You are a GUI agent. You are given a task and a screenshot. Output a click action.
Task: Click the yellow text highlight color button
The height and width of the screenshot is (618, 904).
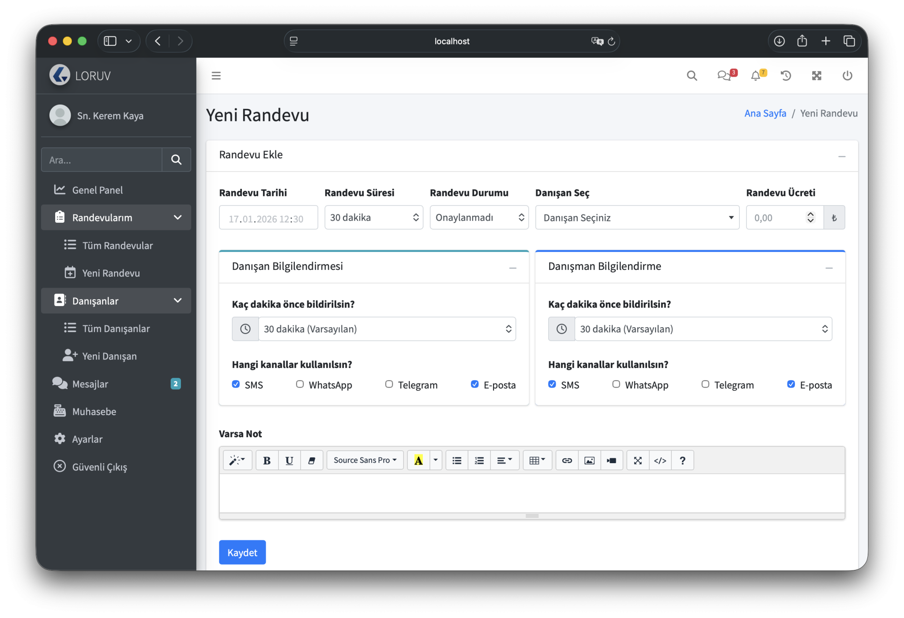418,461
